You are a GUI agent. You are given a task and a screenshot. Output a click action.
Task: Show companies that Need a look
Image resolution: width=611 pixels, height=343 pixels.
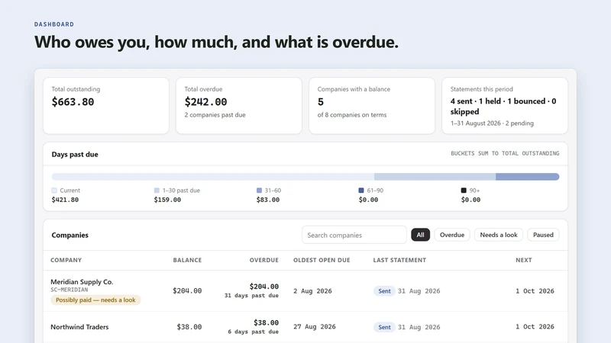(499, 235)
